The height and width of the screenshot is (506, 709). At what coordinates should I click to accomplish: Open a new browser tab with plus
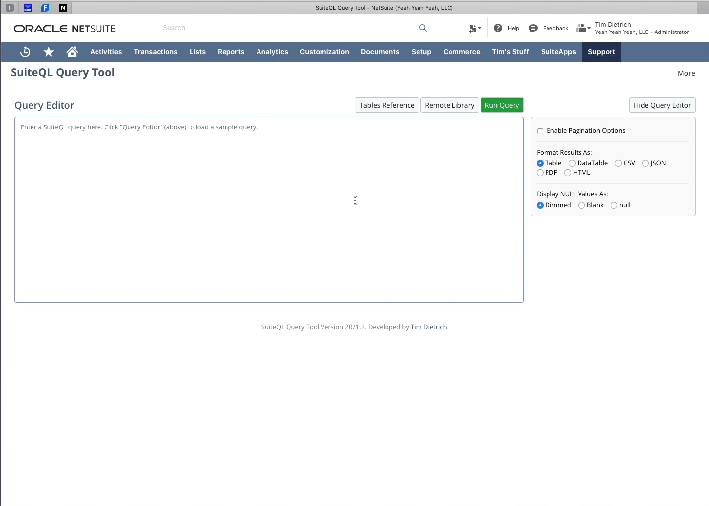(703, 8)
